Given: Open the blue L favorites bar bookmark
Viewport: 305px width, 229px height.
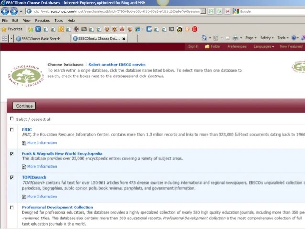Looking at the screenshot, I should point(38,29).
